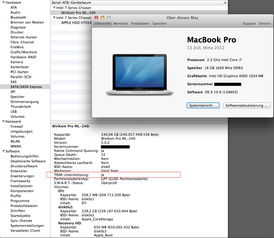Select Erweiterungen entry
The width and height of the screenshot is (274, 238).
22,176
